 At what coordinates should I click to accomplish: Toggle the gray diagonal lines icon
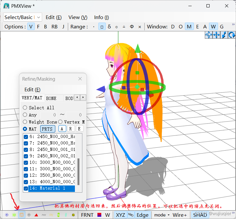(44, 215)
